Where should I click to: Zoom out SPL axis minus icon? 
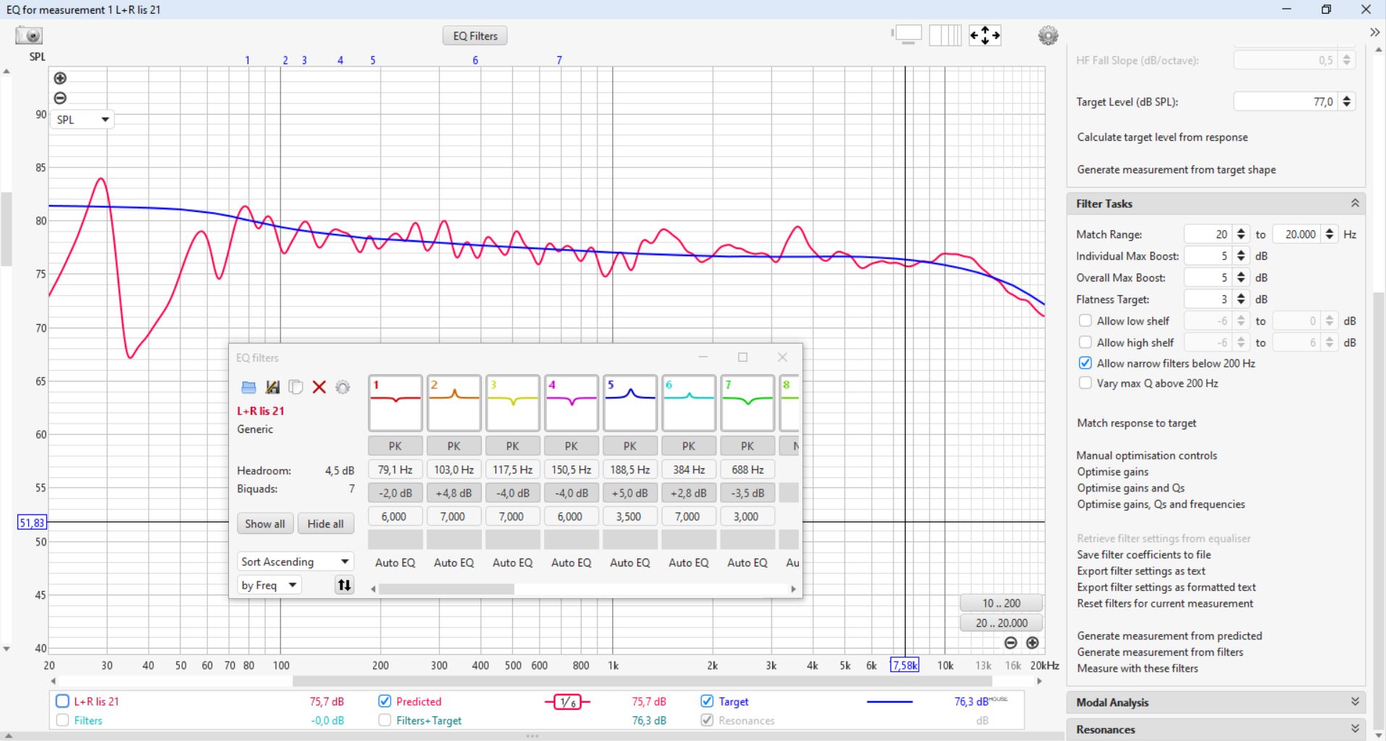[x=60, y=97]
